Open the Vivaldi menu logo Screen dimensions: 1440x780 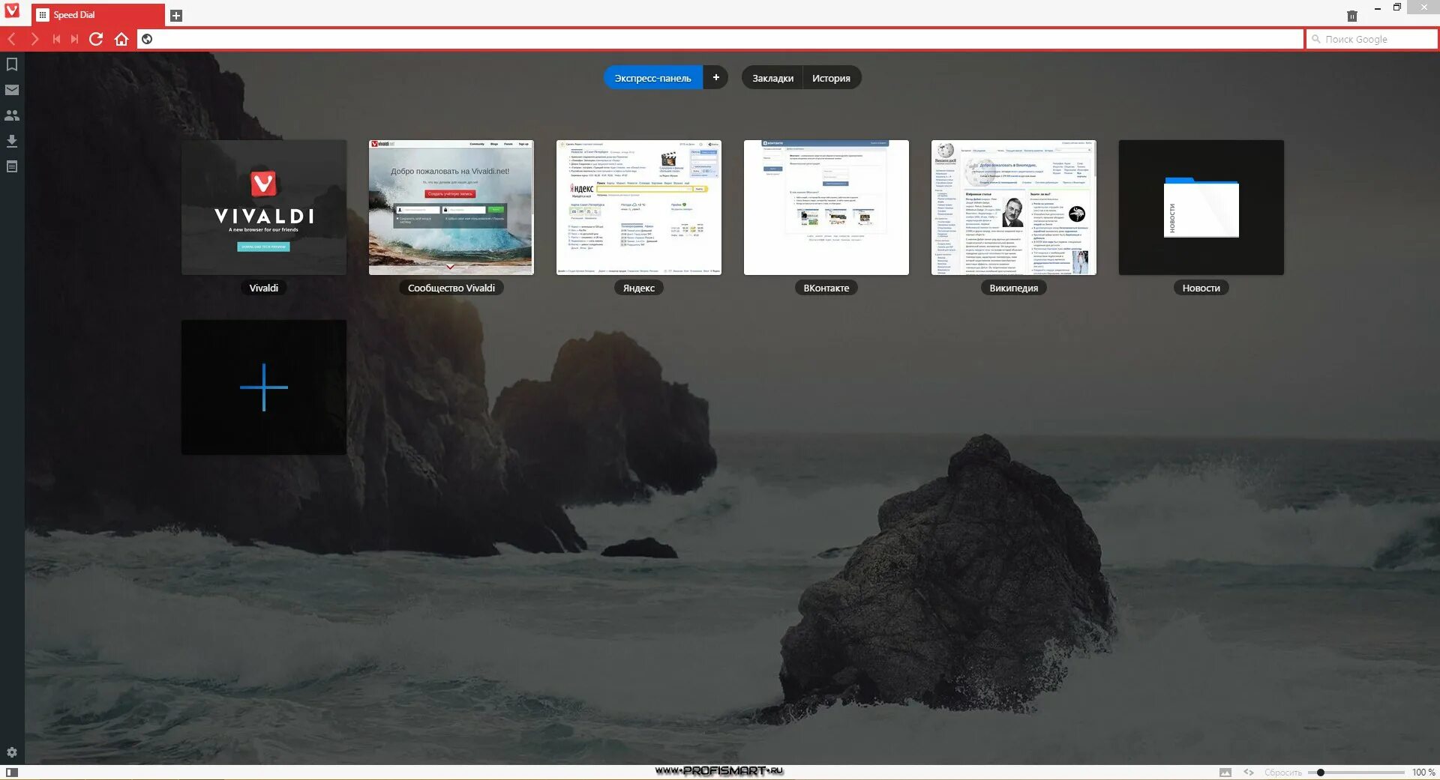click(12, 10)
